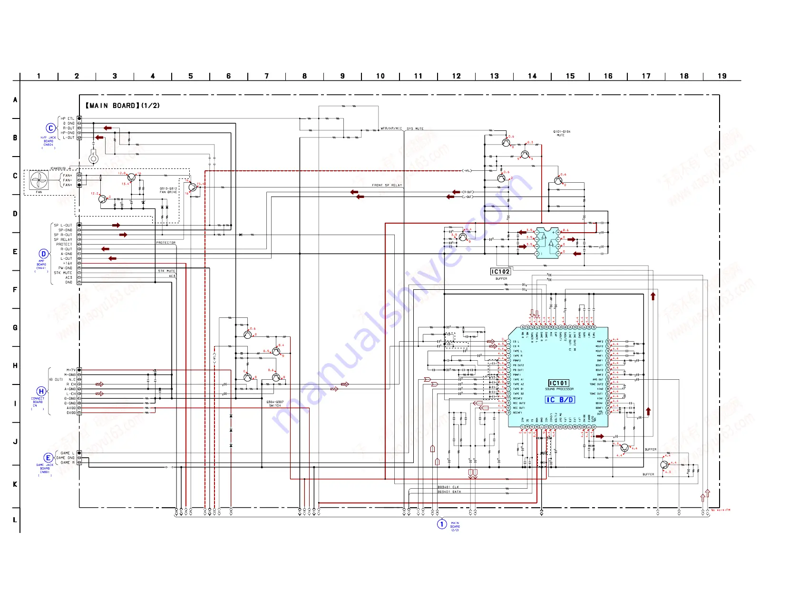The height and width of the screenshot is (601, 799).
Task: Click the circled H connector marker
Action: tap(41, 391)
